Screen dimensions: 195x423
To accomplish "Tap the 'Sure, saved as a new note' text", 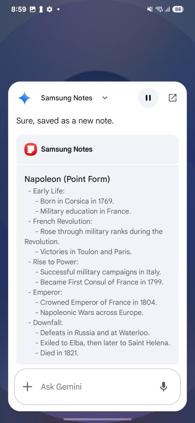I will tap(65, 121).
